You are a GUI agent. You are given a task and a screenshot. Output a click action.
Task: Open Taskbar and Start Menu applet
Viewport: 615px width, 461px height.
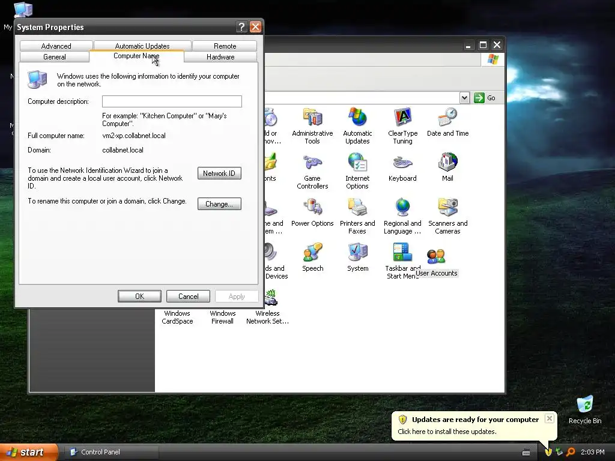coord(402,261)
